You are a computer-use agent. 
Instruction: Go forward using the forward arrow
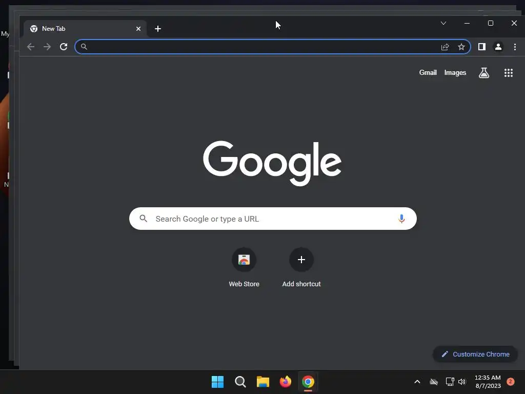click(x=47, y=47)
